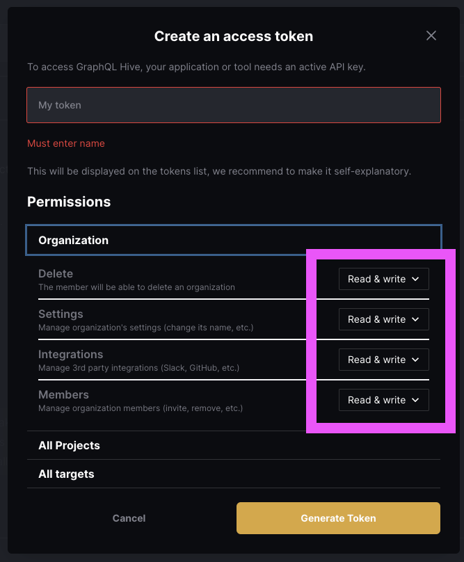
Task: Focus the My token name input field
Action: pos(234,105)
